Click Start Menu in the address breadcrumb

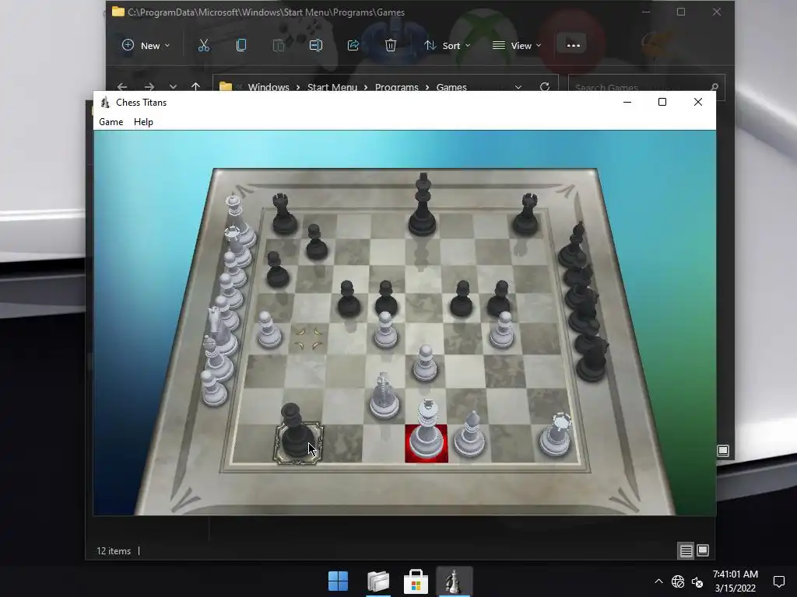tap(332, 87)
